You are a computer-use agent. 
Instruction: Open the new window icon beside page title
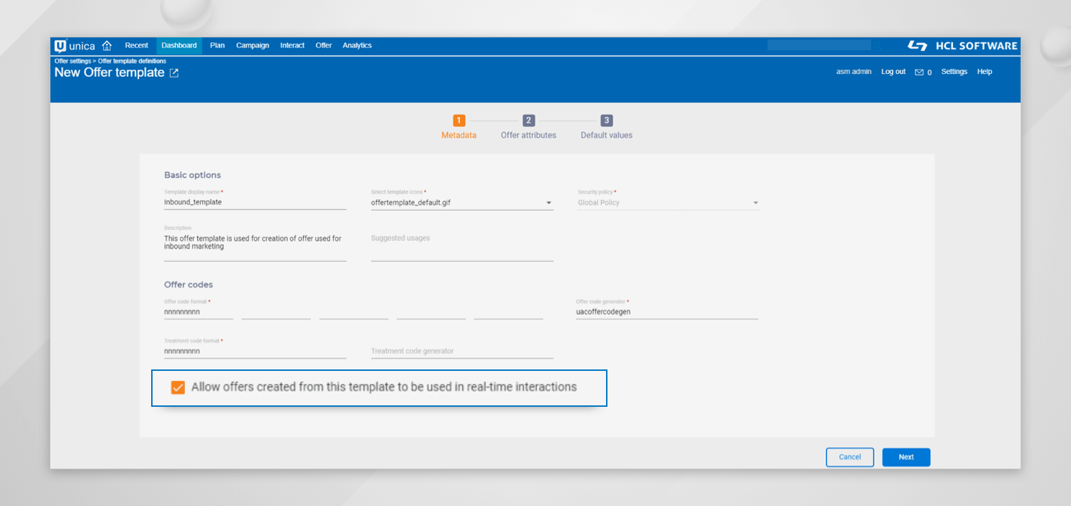tap(173, 72)
